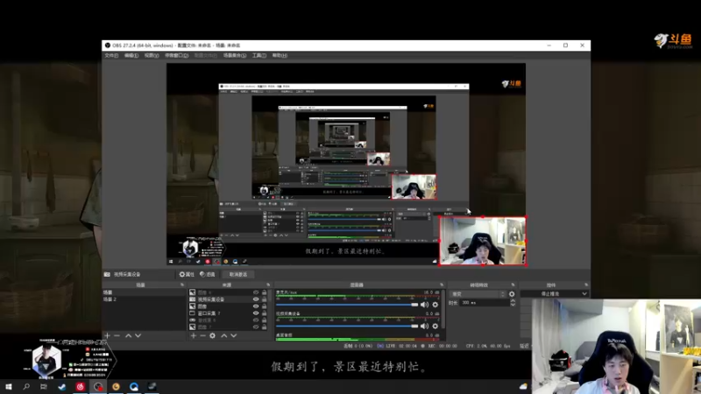This screenshot has width=701, height=394.
Task: Click the OBS Studio taskbar icon
Action: [98, 386]
